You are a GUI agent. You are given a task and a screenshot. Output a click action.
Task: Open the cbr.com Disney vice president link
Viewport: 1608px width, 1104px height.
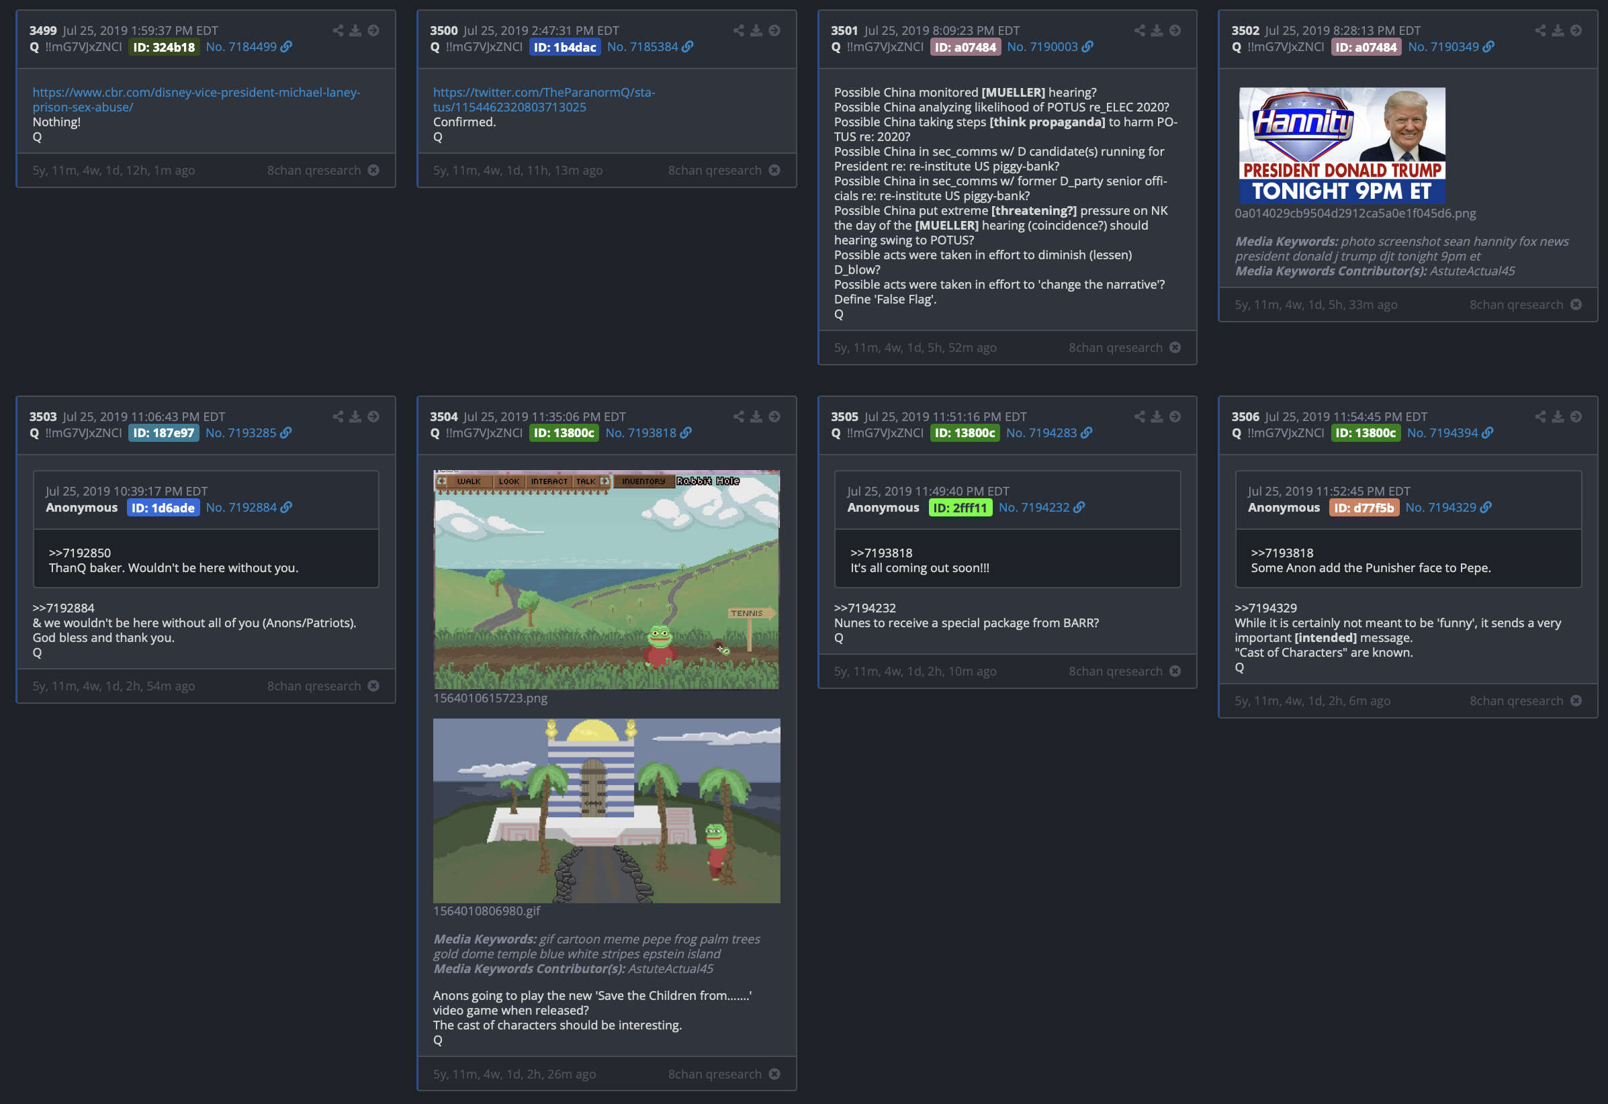pyautogui.click(x=196, y=99)
